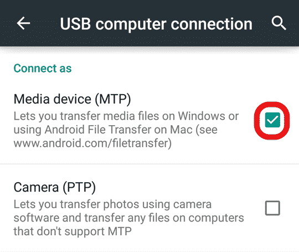Enable the Camera (PTP) checkbox
Viewport: 299px width, 252px height.
[272, 208]
